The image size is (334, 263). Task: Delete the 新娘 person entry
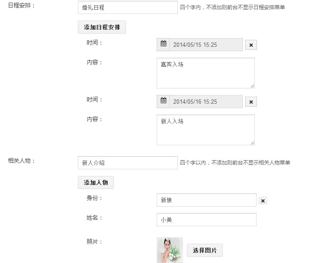(263, 200)
